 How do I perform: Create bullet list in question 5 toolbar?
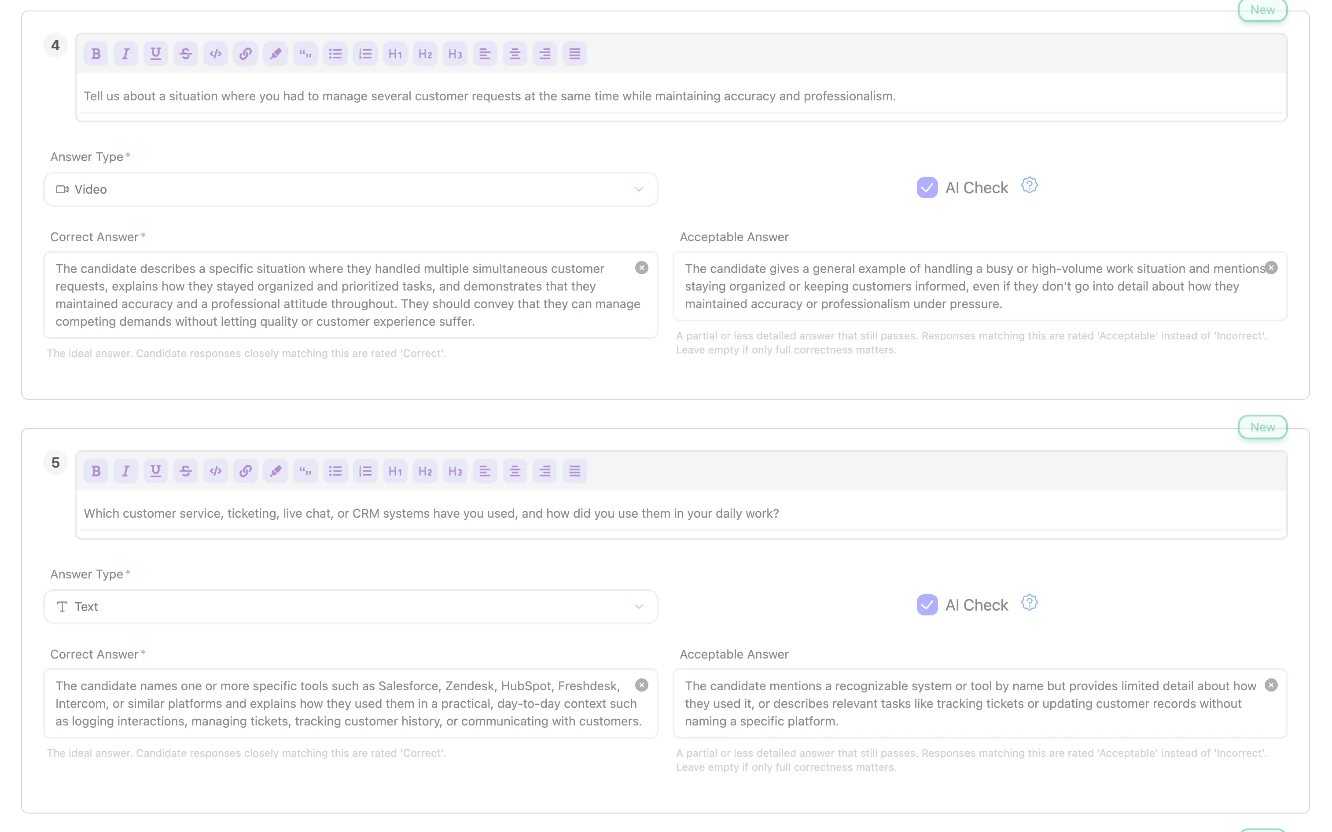[335, 471]
